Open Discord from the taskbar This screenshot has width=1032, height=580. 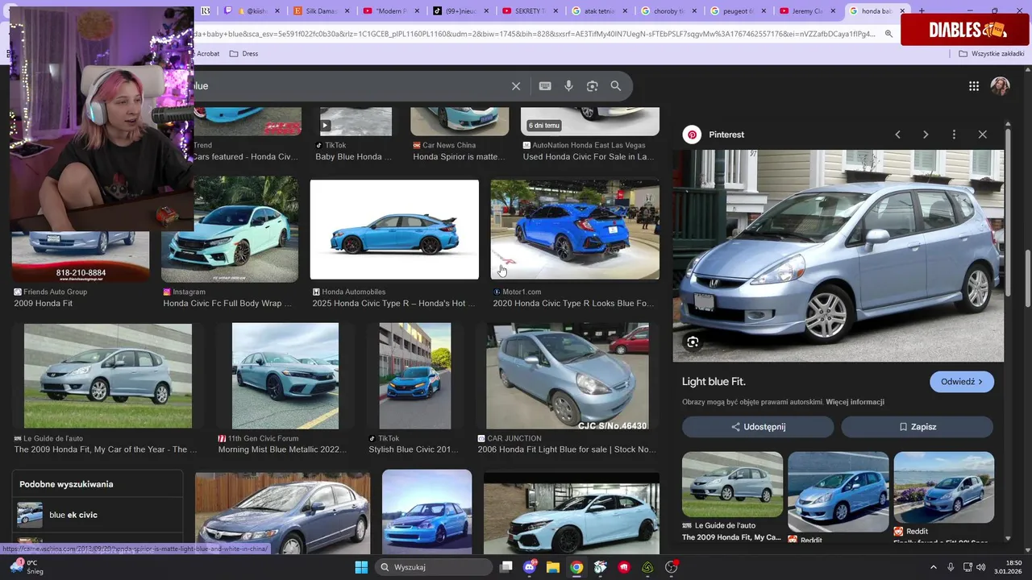point(530,567)
